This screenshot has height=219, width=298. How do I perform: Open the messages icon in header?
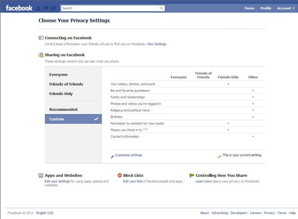[x=46, y=8]
